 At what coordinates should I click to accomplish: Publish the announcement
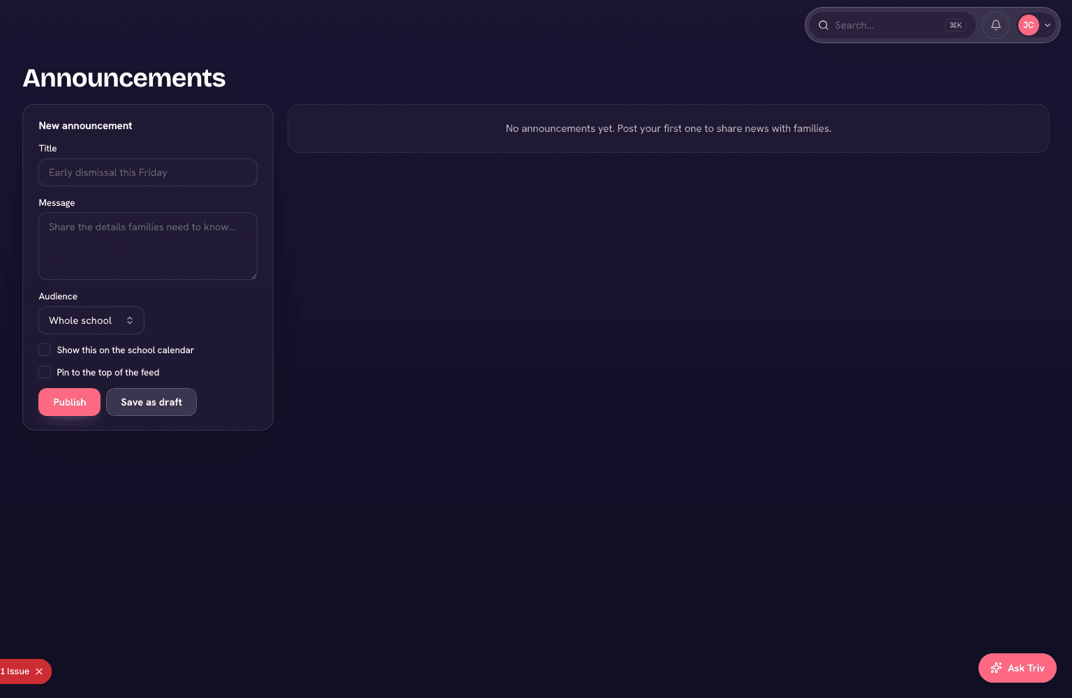coord(70,402)
